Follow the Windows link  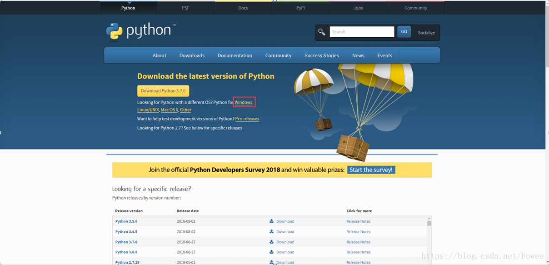(244, 102)
